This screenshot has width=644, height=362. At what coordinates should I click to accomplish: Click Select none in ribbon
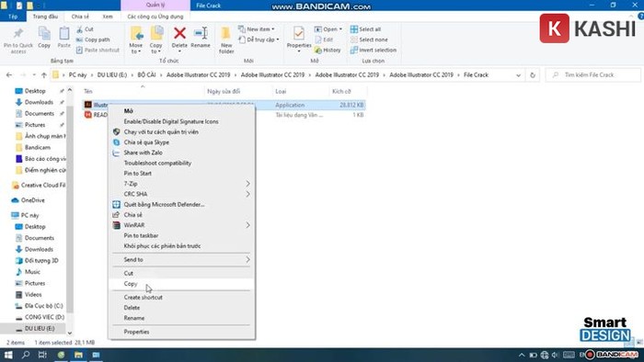tap(369, 40)
